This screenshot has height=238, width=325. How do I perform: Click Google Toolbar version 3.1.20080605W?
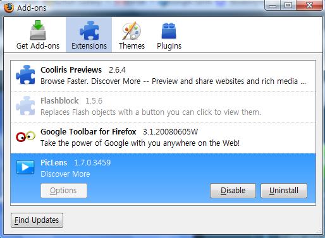[170, 132]
